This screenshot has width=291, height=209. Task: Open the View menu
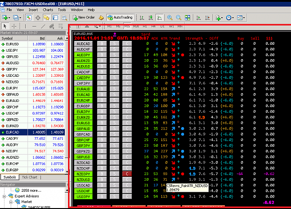20,10
